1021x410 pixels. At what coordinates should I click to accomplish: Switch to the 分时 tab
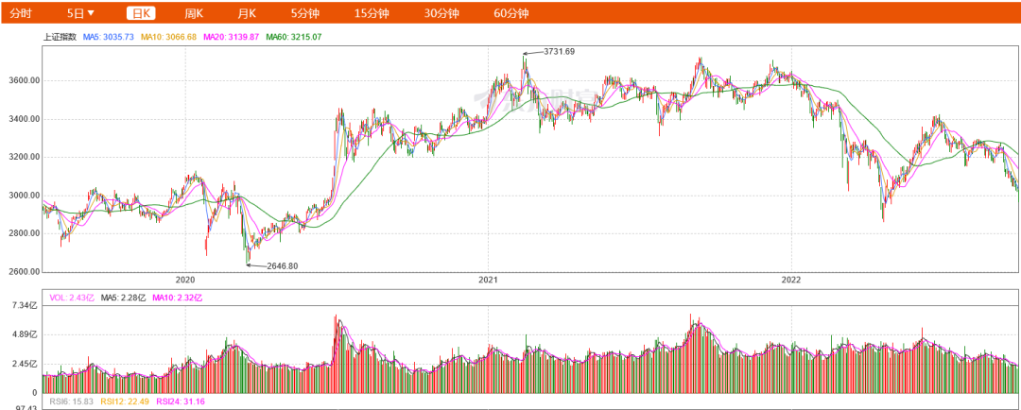point(21,13)
